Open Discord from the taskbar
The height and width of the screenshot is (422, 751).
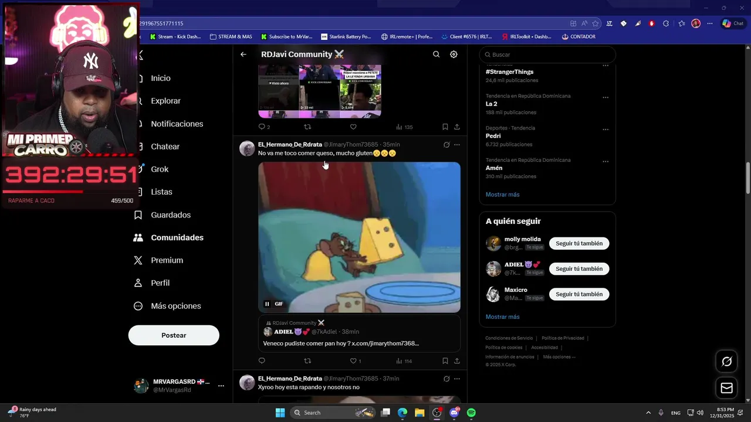tap(454, 413)
